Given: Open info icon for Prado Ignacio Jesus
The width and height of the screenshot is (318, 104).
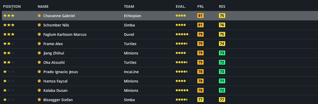Looking at the screenshot, I should coord(39,72).
